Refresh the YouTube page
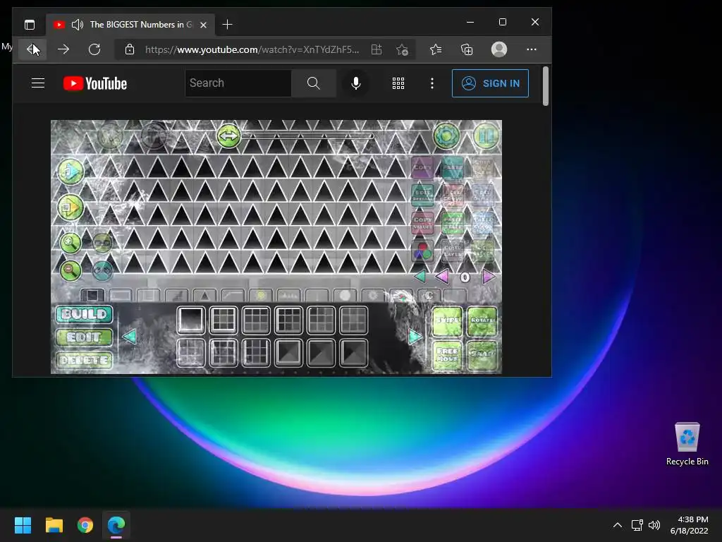This screenshot has height=542, width=722. click(x=94, y=49)
